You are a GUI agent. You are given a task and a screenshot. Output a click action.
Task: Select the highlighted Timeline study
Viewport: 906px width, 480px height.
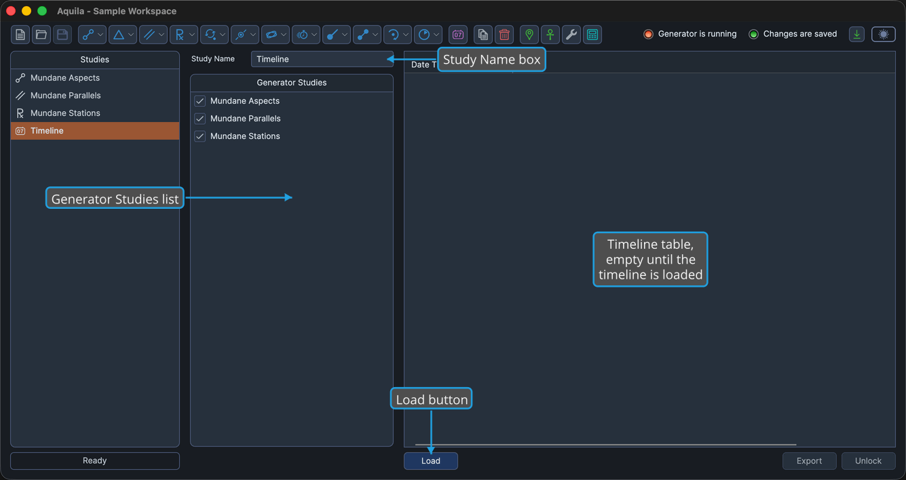(x=95, y=131)
